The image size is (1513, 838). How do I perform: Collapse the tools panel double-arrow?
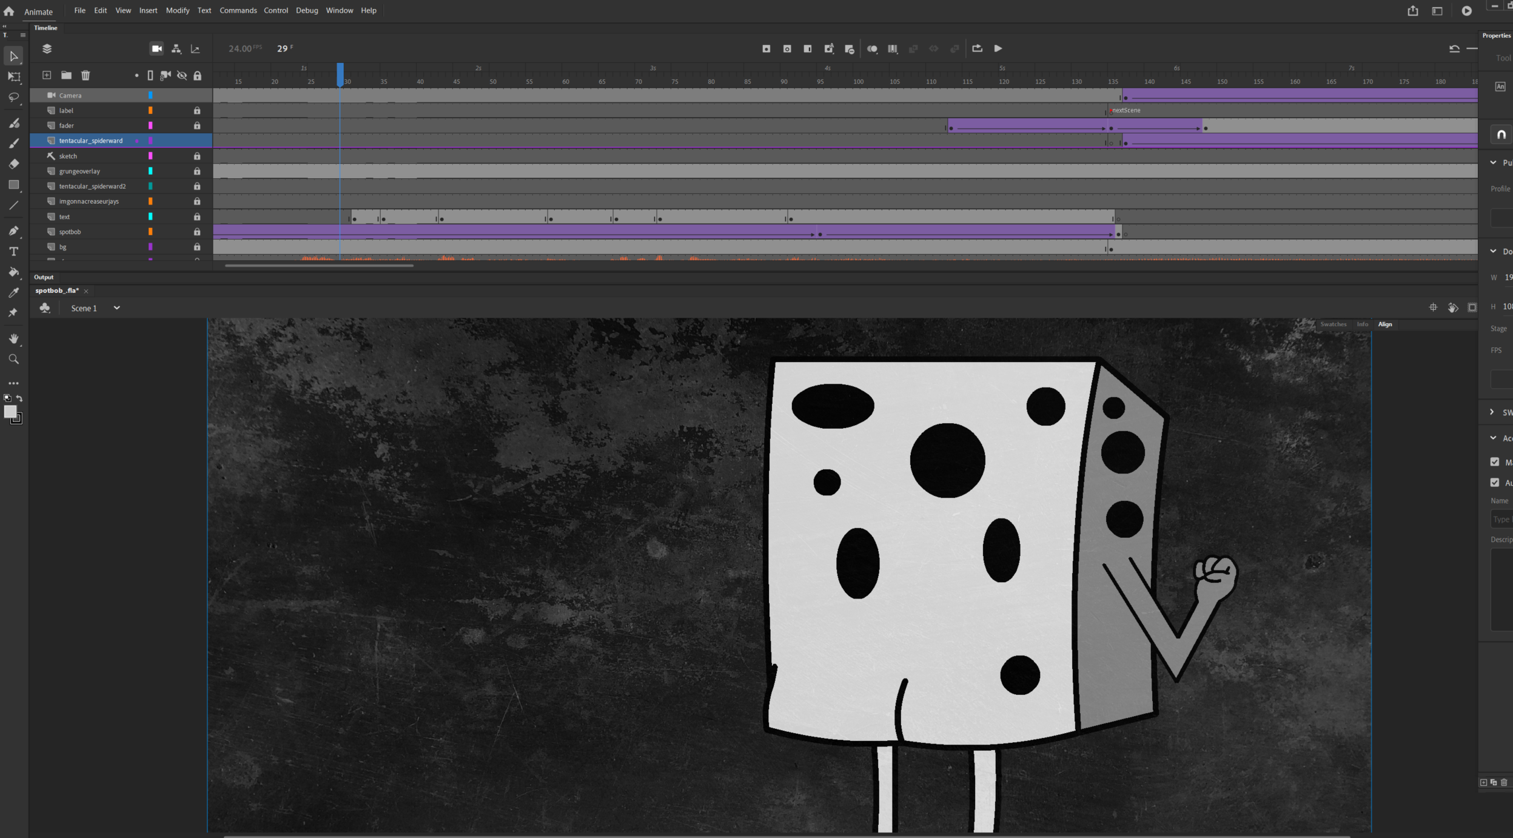pos(5,27)
